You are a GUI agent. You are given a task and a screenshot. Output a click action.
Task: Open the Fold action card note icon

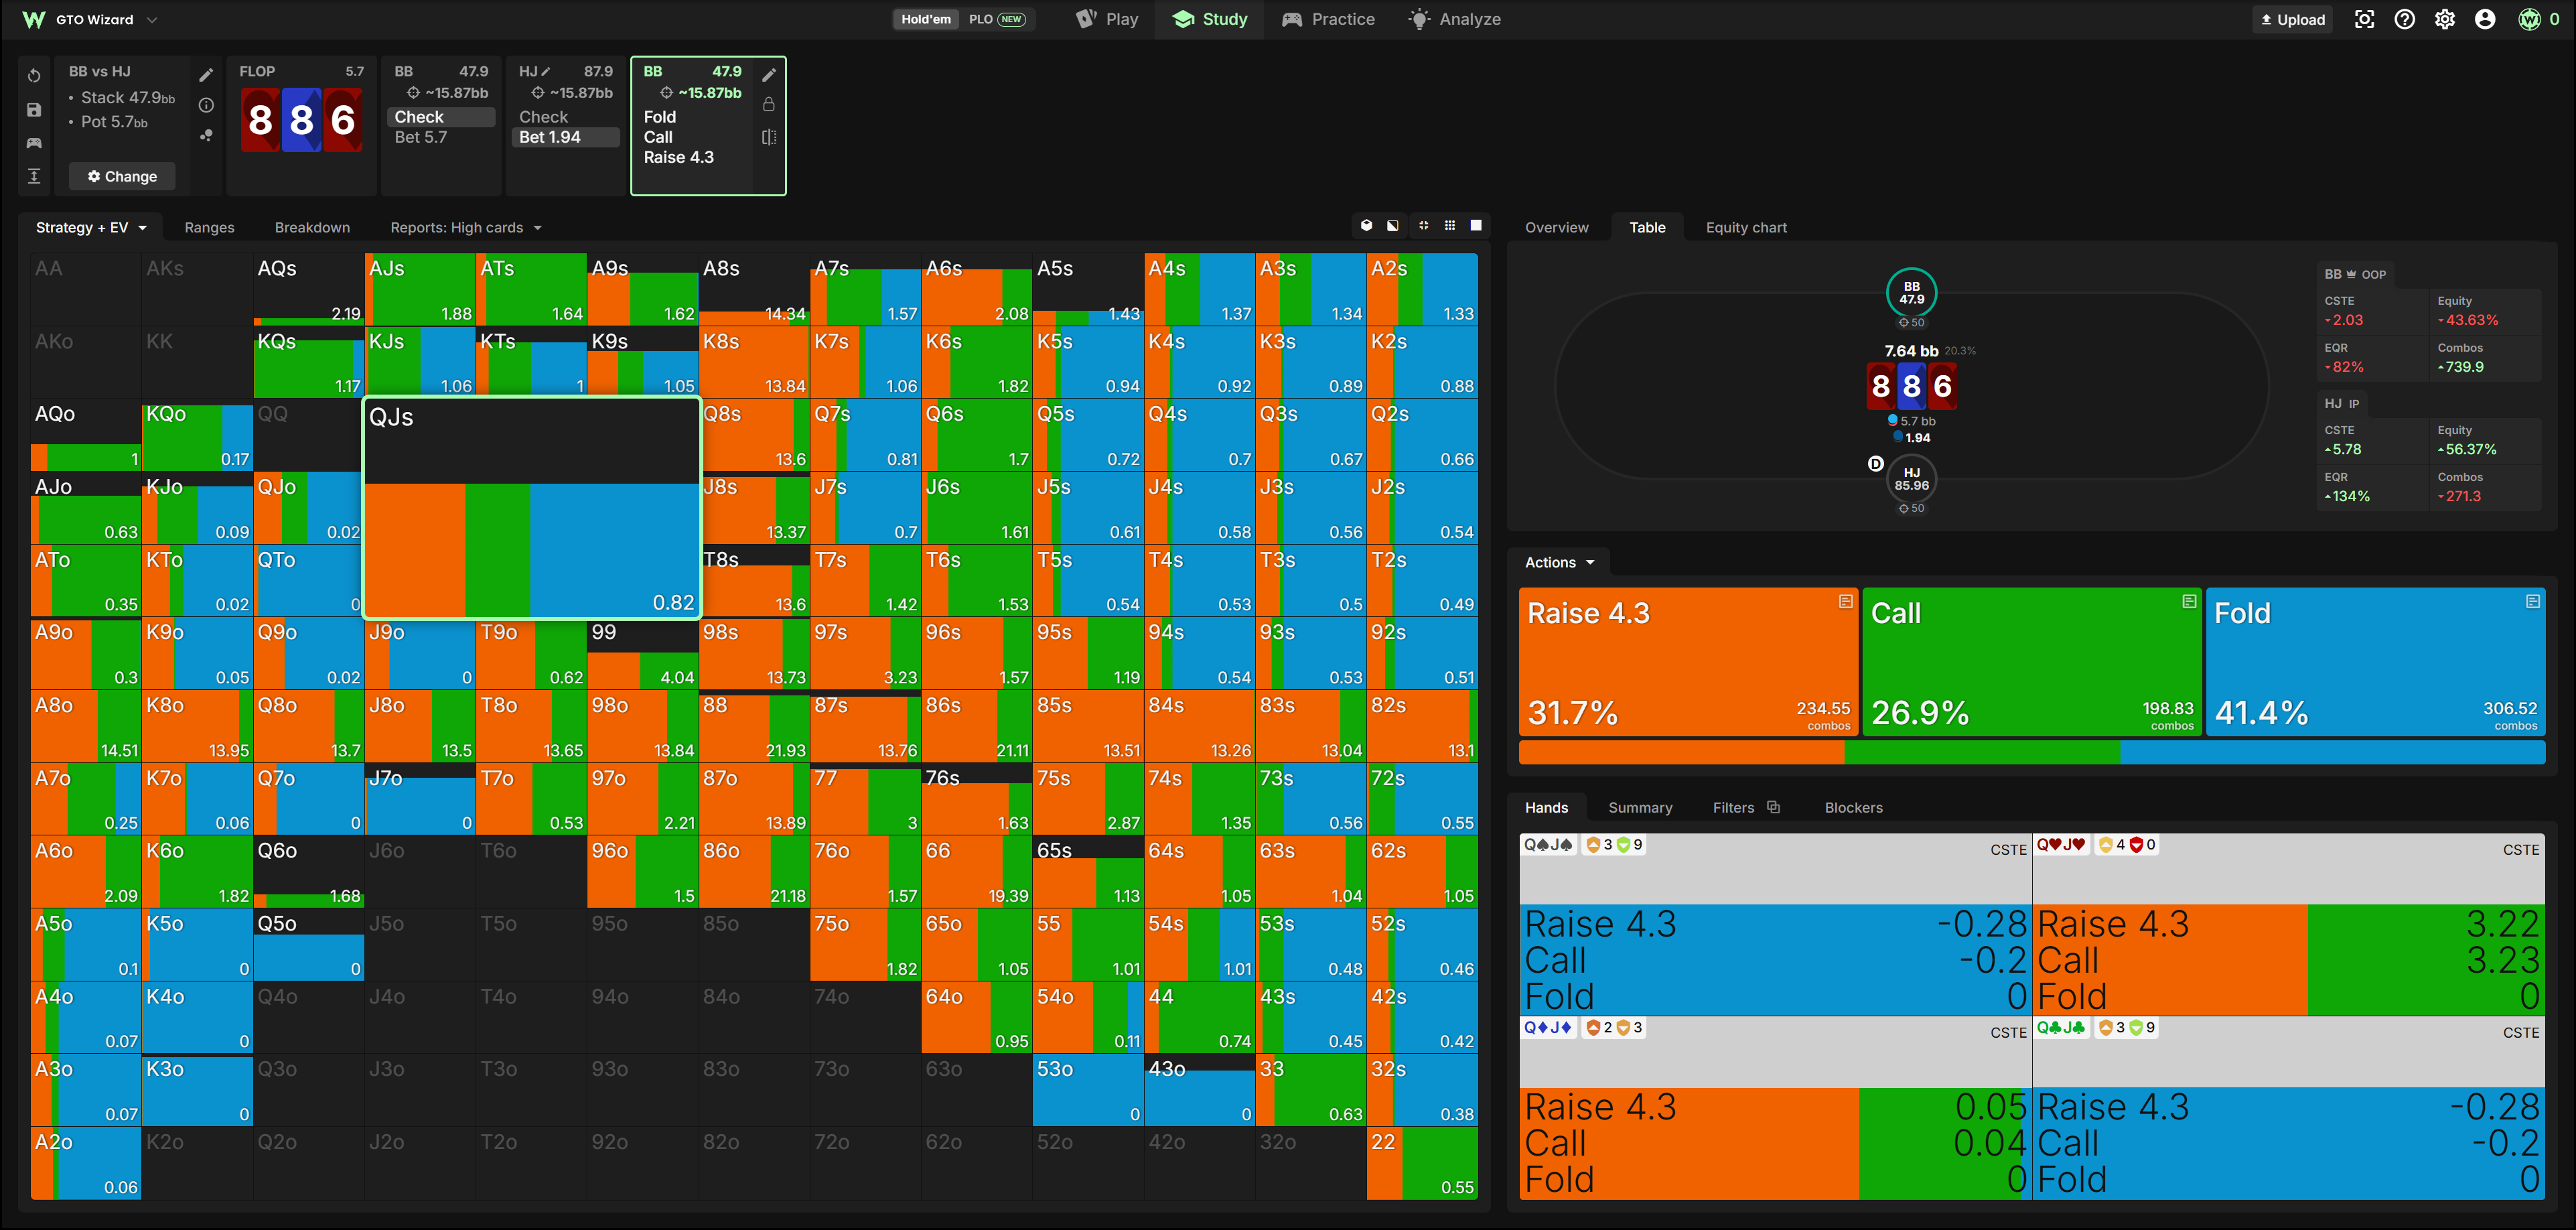(2532, 601)
